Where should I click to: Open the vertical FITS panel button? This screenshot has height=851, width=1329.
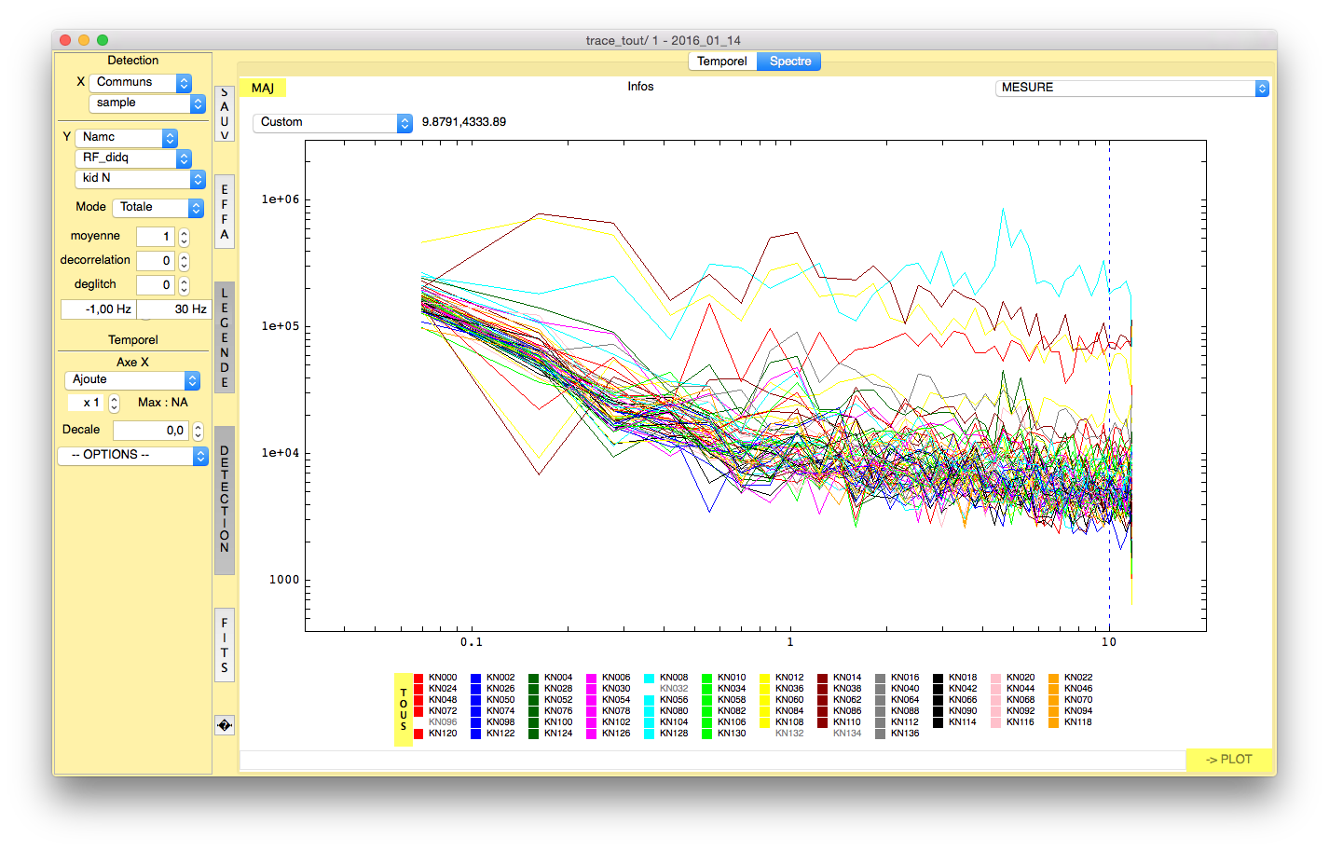click(x=225, y=645)
